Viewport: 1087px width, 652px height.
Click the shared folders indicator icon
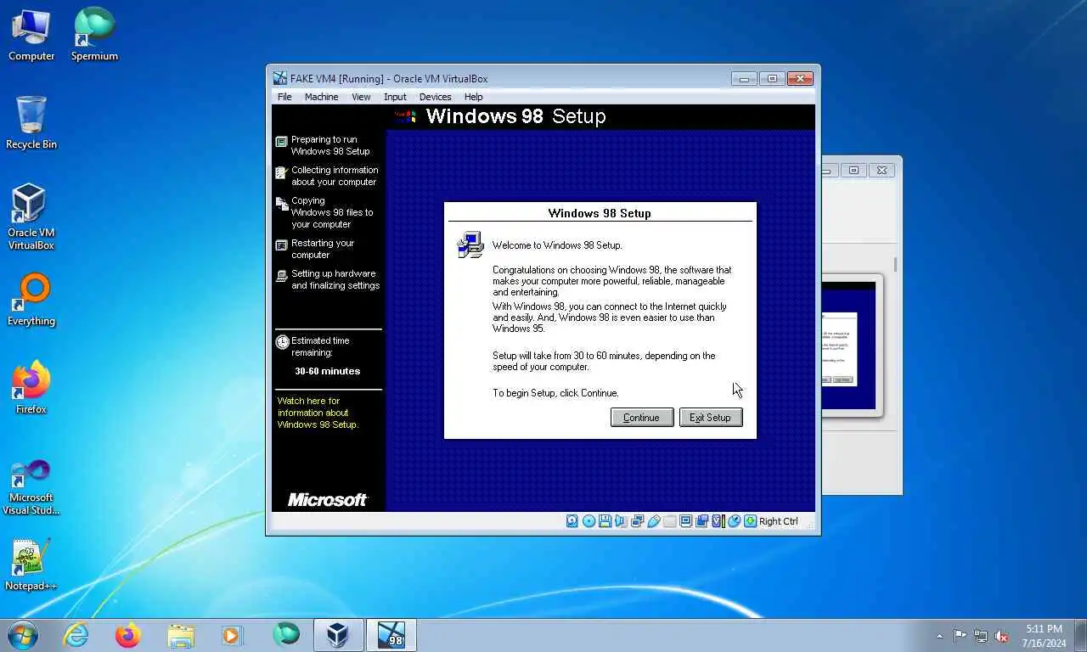click(669, 521)
